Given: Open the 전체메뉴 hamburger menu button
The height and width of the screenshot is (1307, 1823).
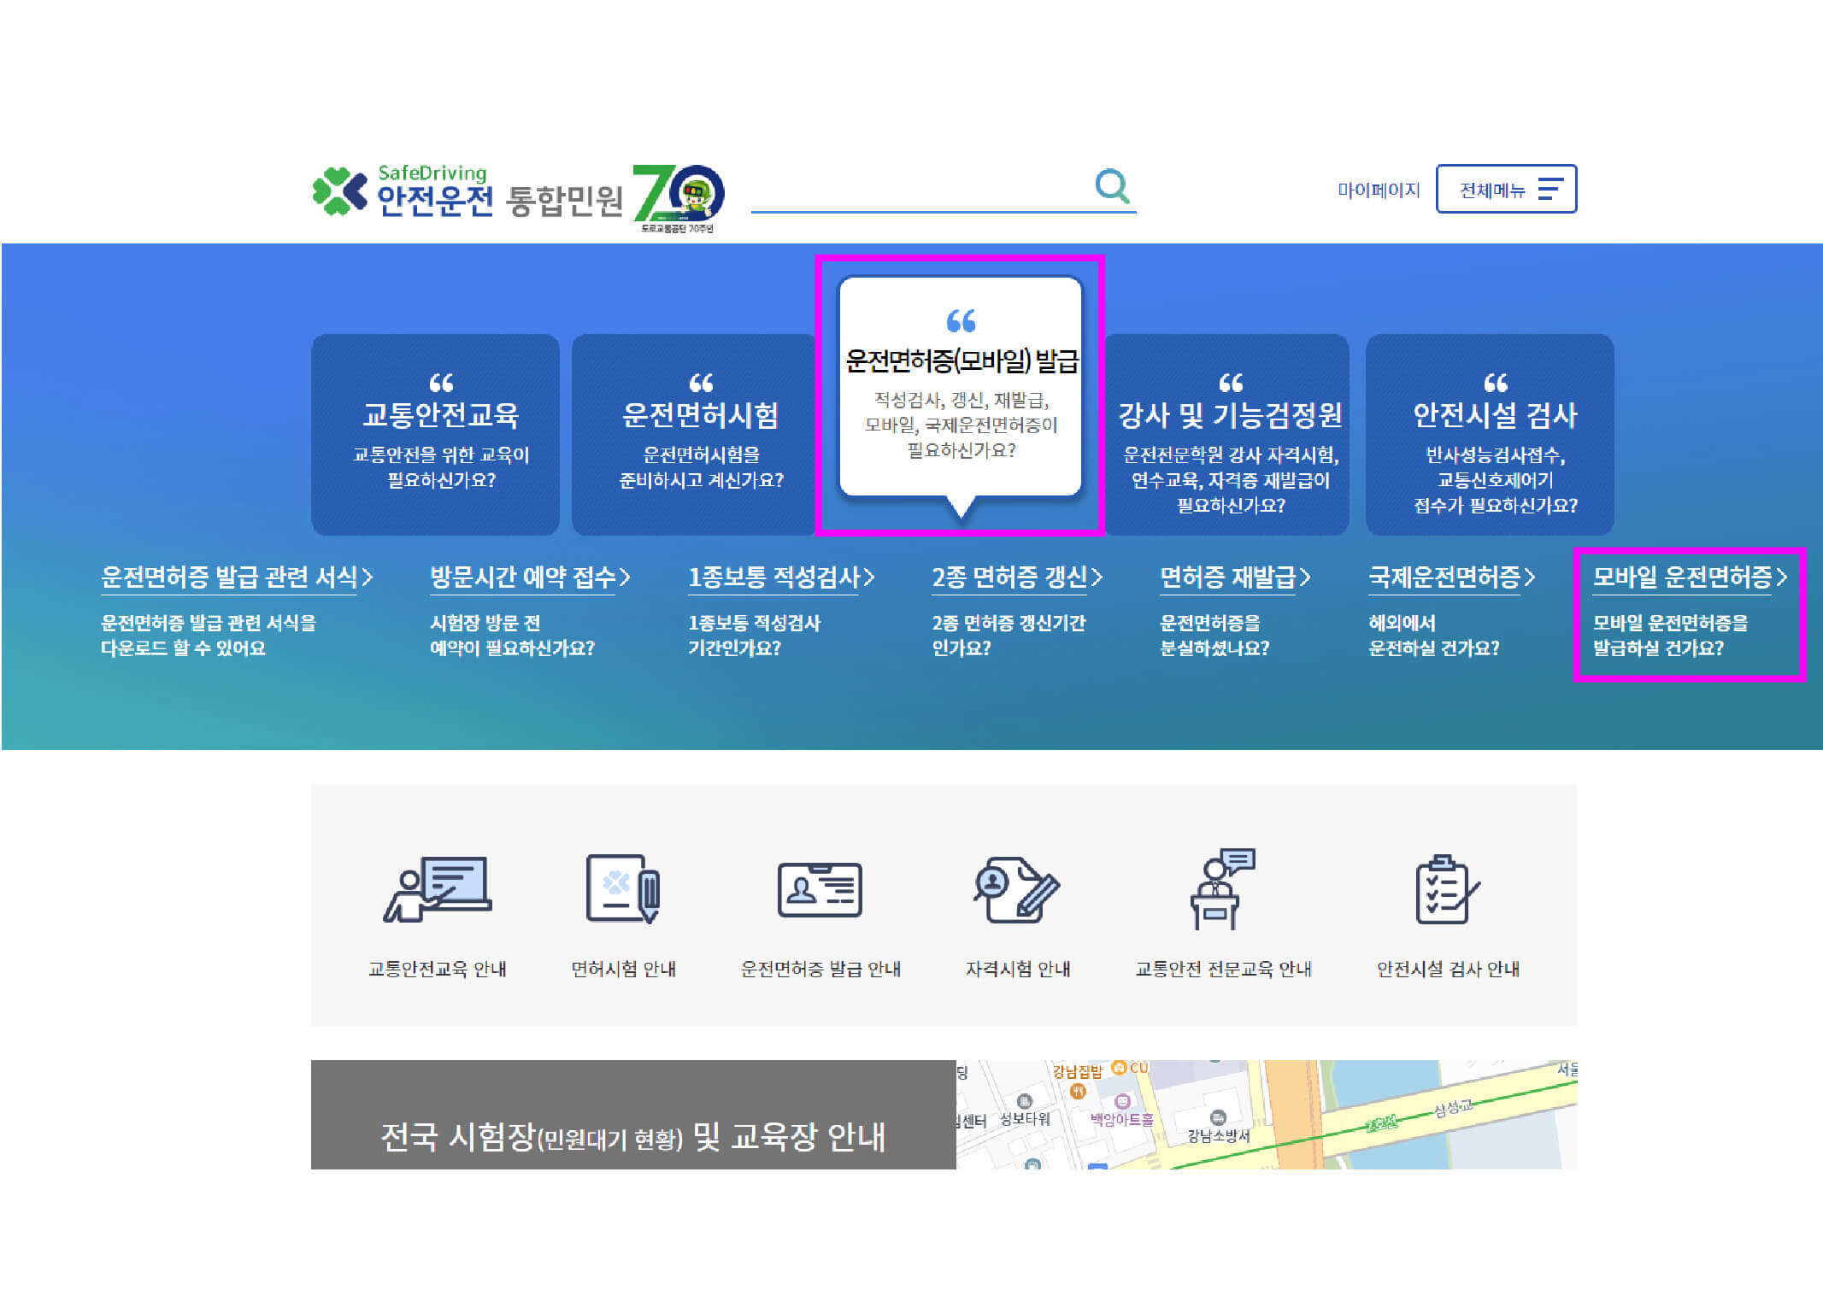Looking at the screenshot, I should [1506, 189].
